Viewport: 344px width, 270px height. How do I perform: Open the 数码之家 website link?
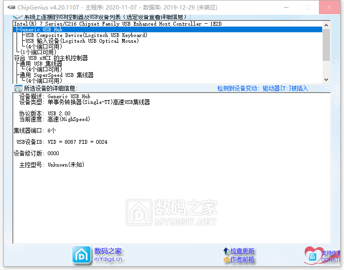click(x=108, y=251)
